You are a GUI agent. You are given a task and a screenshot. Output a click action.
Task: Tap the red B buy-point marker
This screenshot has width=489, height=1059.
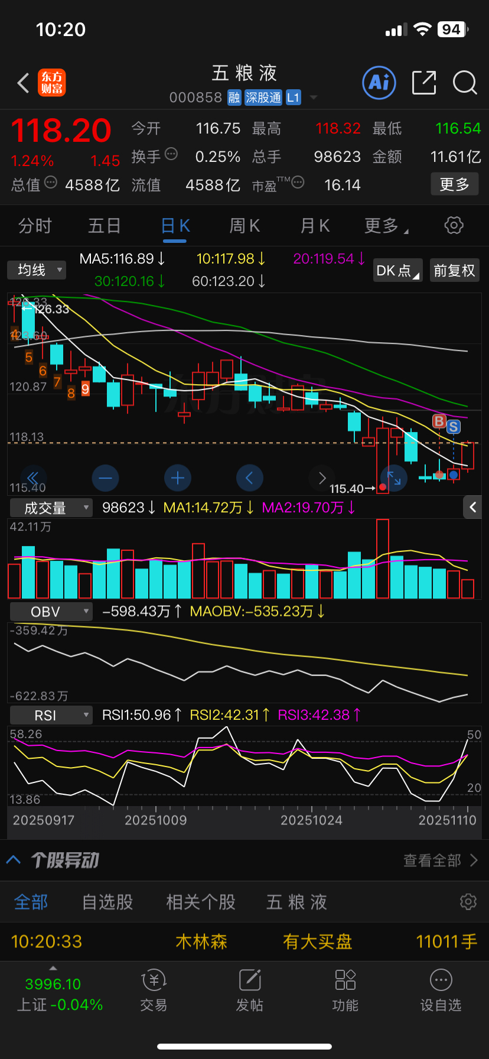[439, 421]
